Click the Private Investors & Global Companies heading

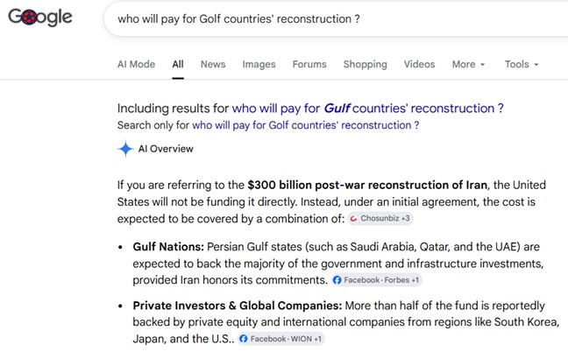238,306
